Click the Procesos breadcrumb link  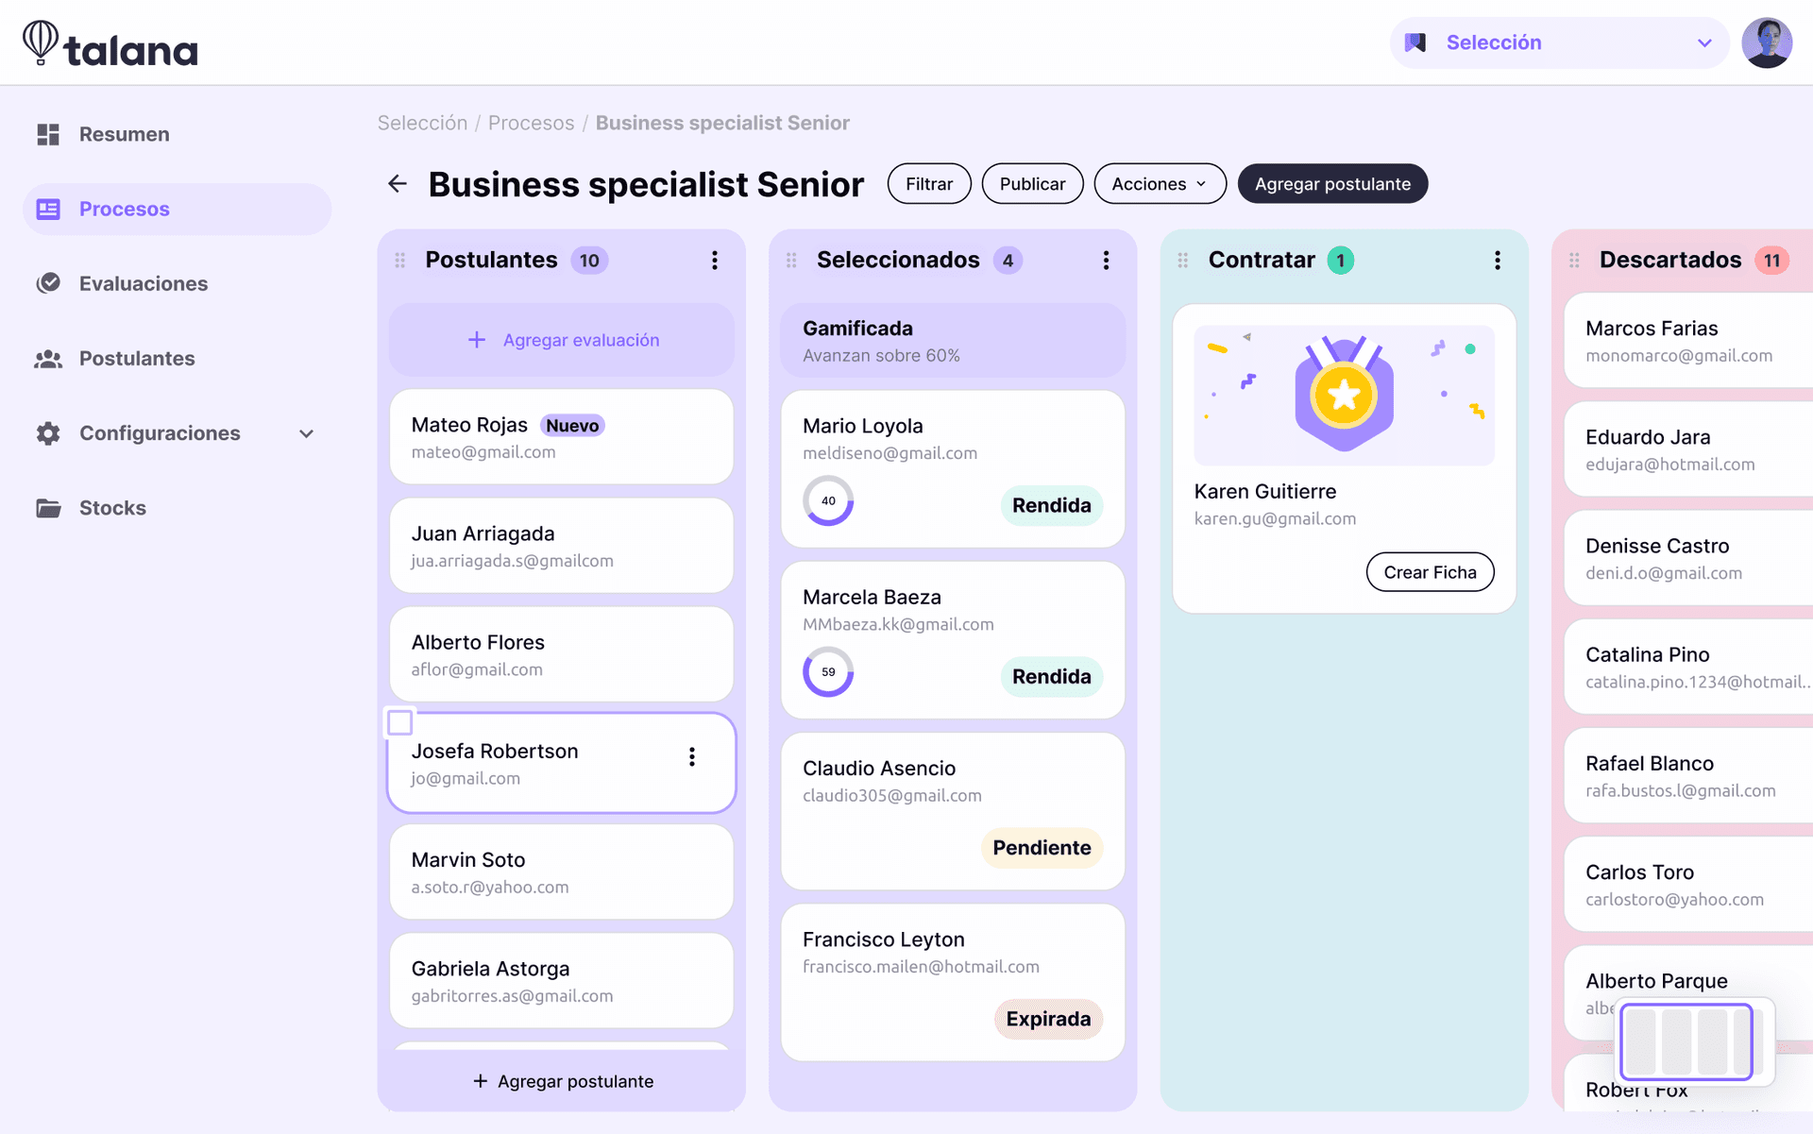531,123
